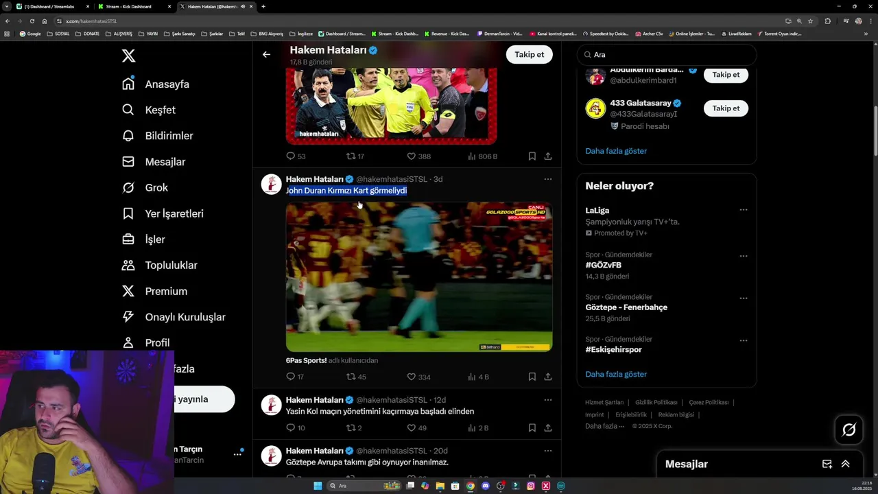878x494 pixels.
Task: Open Mesajlar envelope icon in sidebar
Action: (128, 162)
